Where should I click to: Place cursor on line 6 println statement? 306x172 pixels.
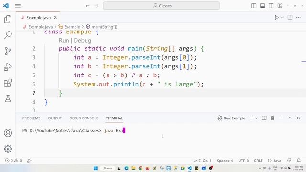(138, 84)
